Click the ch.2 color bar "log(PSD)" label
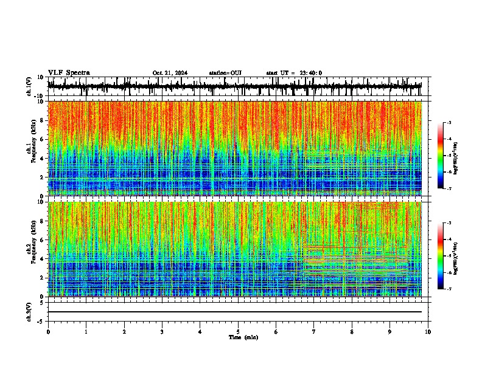Viewport: 482px width, 372px height. coord(456,258)
